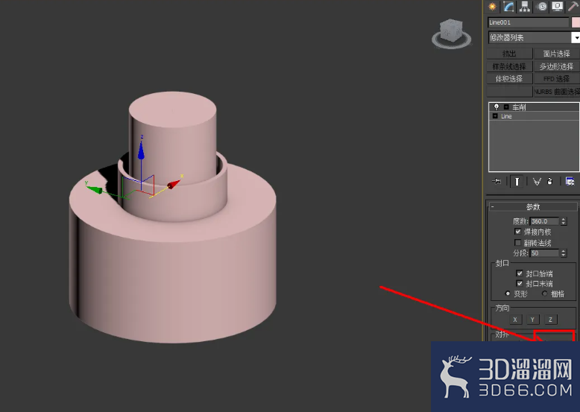Click the NURBS 曲面选择 button
Viewport: 580px width, 412px height.
click(556, 92)
